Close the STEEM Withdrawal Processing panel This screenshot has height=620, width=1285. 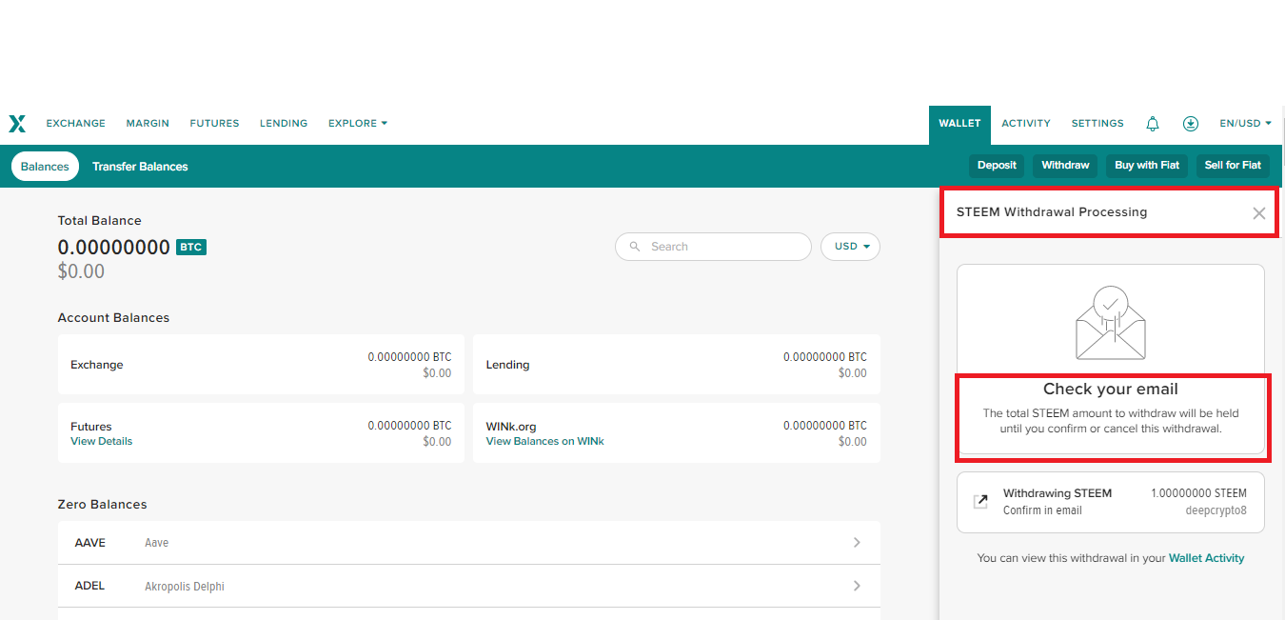coord(1259,213)
